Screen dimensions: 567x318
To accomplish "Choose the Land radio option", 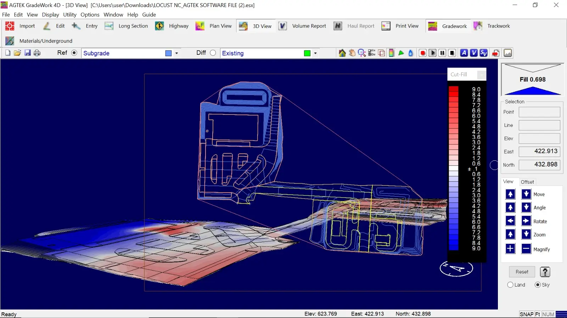I will pos(510,285).
